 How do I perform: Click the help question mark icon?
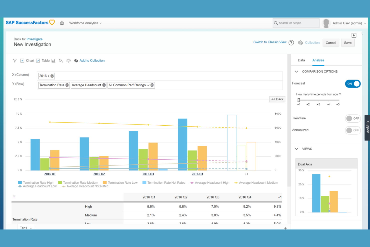[291, 43]
